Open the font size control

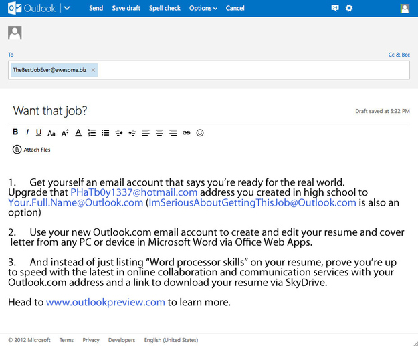click(65, 133)
